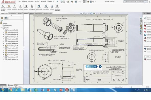Open Excel from the Windows taskbar

36,90
